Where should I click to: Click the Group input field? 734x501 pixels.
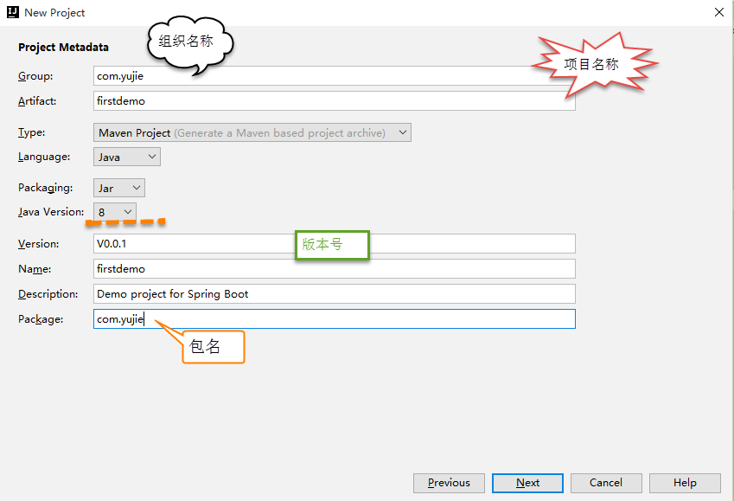tap(335, 76)
